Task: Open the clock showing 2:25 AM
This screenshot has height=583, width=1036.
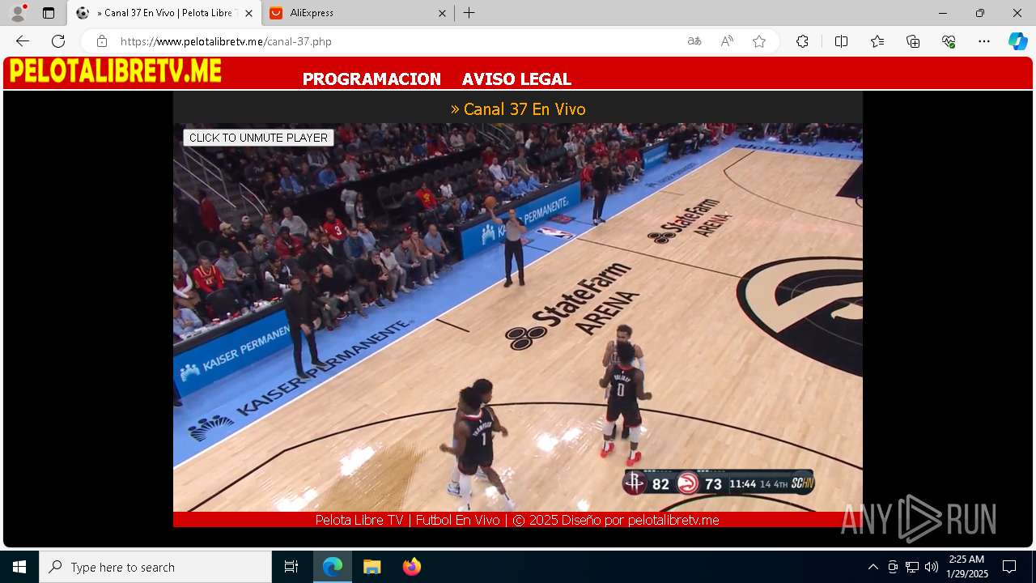Action: [966, 567]
